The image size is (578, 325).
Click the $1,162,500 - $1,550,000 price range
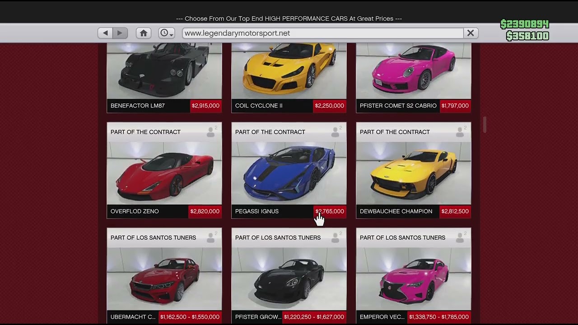coord(190,317)
